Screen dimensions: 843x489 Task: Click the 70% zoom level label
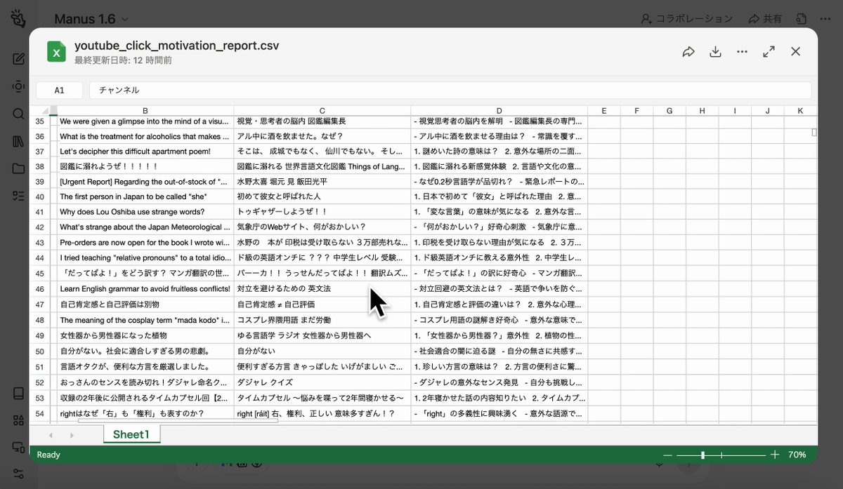(x=797, y=455)
